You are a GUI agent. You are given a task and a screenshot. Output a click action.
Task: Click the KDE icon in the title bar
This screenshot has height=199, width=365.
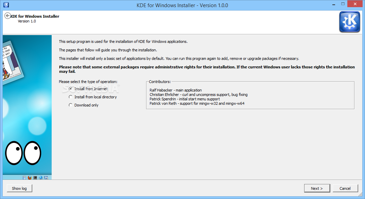[6, 5]
